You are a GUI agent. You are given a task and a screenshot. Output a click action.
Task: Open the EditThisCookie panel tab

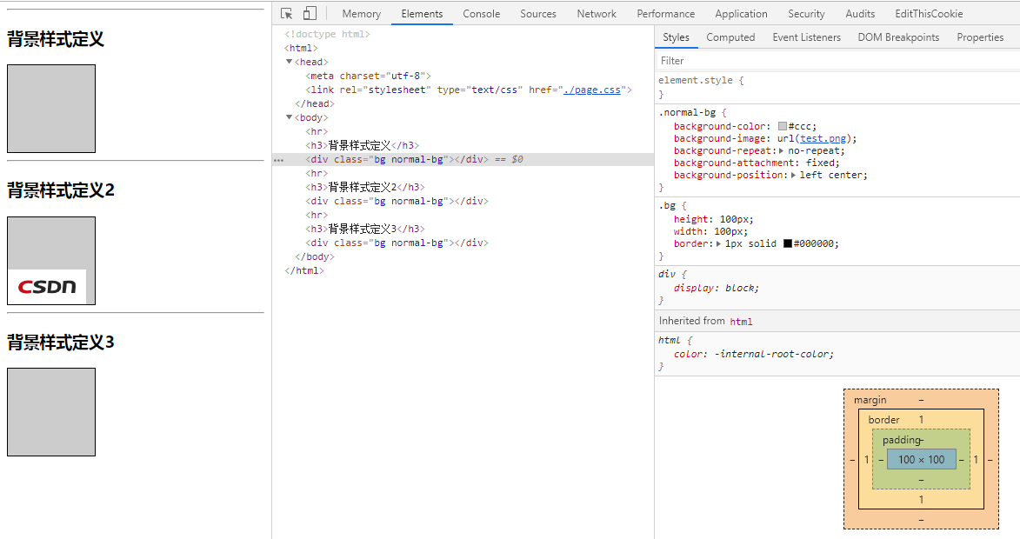point(929,14)
